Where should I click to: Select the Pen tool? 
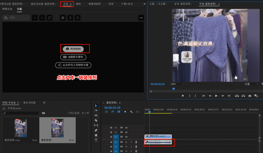(96, 130)
